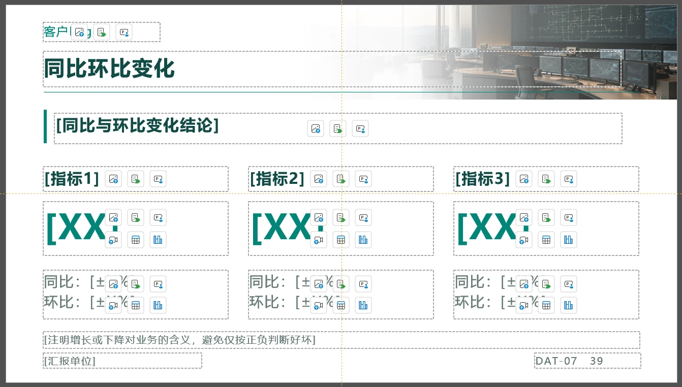
Task: Click the cameo icon in the 同比/环比 box under [指标3]
Action: [569, 284]
